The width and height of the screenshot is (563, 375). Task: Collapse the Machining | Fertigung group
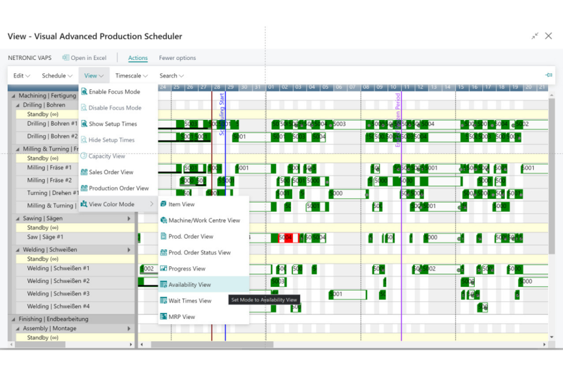click(x=14, y=96)
